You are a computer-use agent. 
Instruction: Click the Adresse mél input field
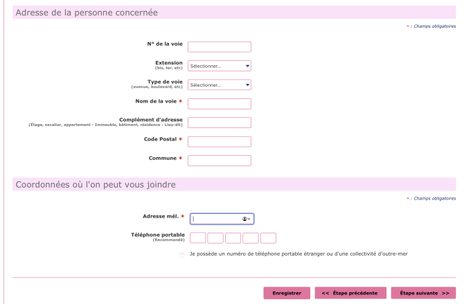point(216,219)
